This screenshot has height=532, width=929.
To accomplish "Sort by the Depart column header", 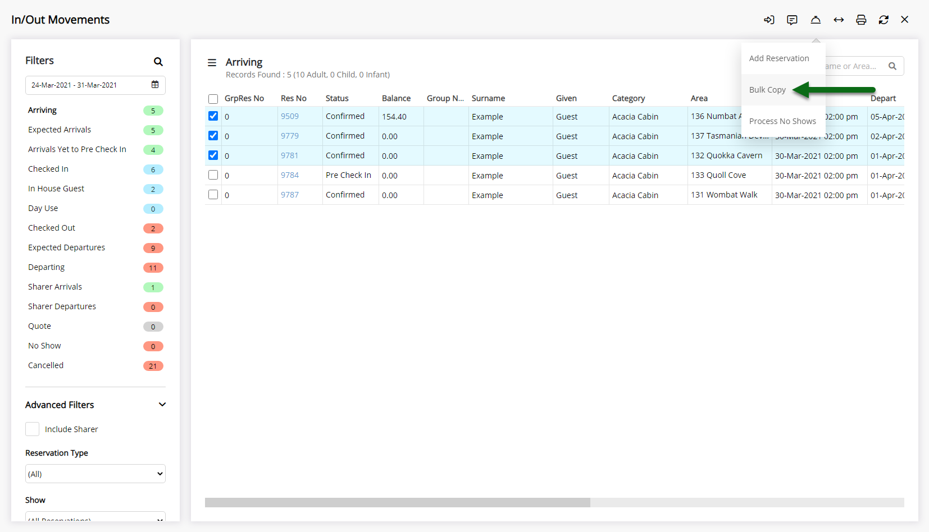I will pos(883,98).
